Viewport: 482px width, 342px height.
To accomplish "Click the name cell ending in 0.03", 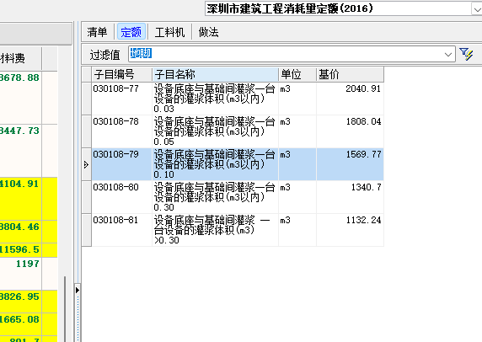I will [x=215, y=99].
